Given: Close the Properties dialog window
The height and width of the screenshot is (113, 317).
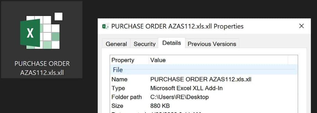Looking at the screenshot, I should pyautogui.click(x=302, y=26).
